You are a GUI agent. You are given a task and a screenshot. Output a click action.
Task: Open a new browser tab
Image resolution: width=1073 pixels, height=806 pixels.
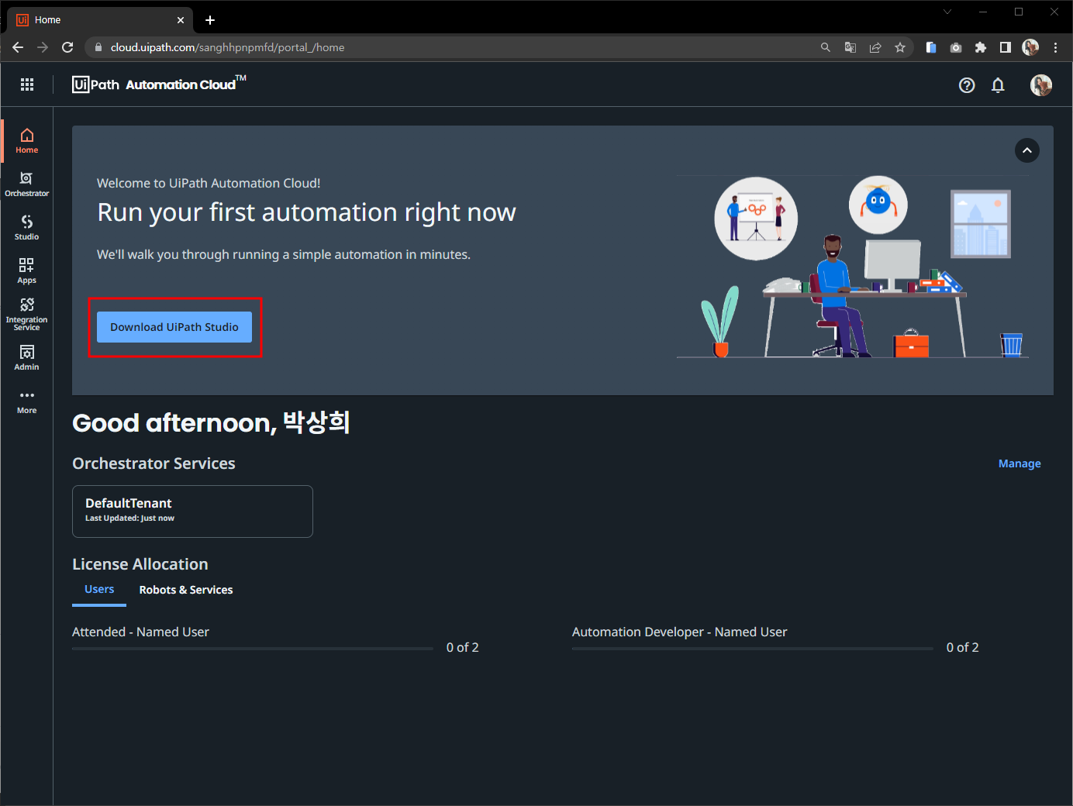pos(210,20)
